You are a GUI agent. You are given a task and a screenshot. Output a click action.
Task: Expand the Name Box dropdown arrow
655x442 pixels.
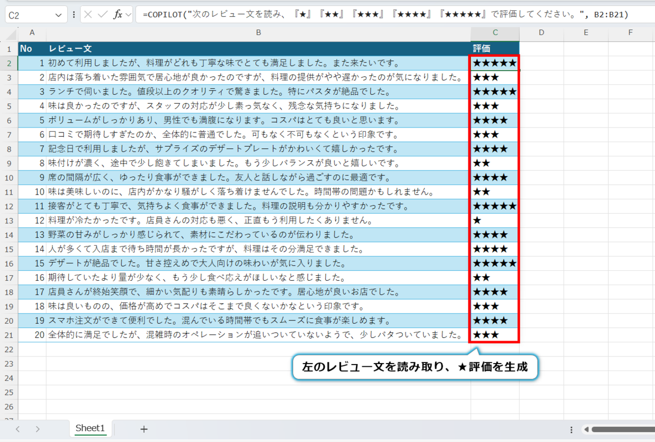pos(58,16)
